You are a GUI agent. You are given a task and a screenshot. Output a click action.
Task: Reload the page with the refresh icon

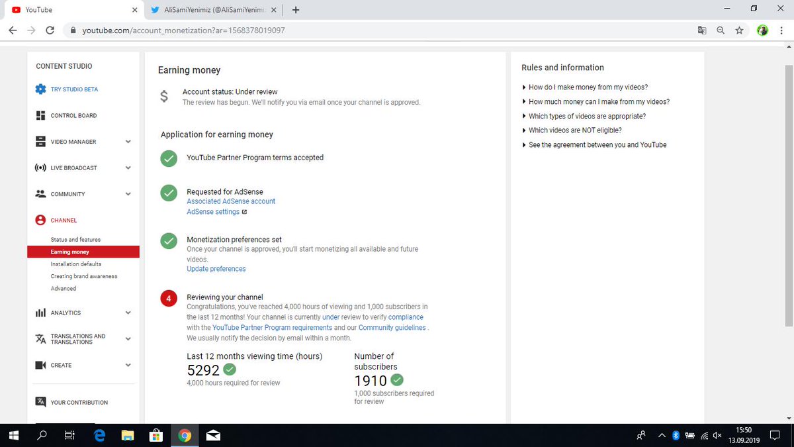coord(50,30)
